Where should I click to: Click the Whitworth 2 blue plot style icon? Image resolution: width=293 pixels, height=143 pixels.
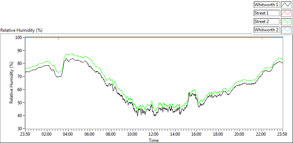tap(286, 30)
